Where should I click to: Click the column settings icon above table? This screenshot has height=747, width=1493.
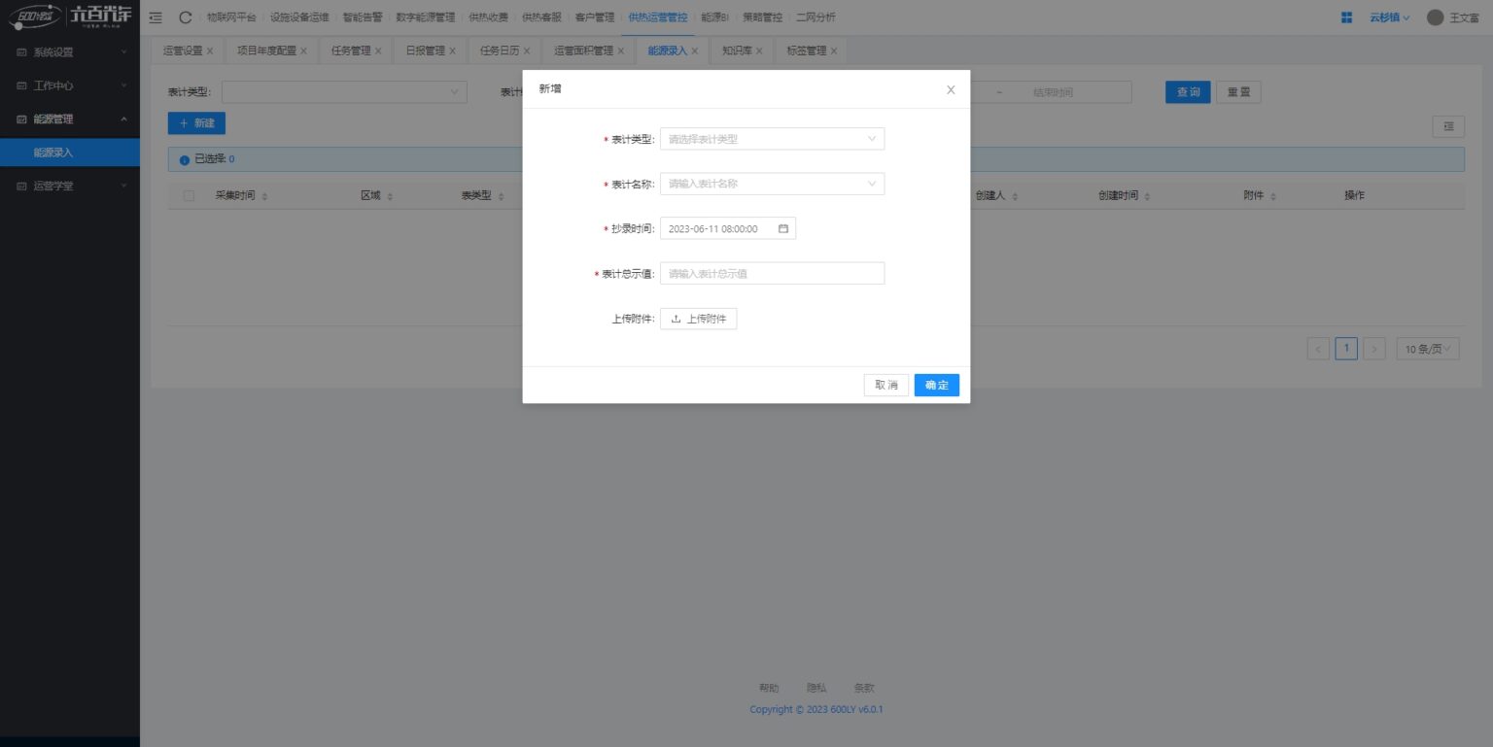click(x=1448, y=126)
